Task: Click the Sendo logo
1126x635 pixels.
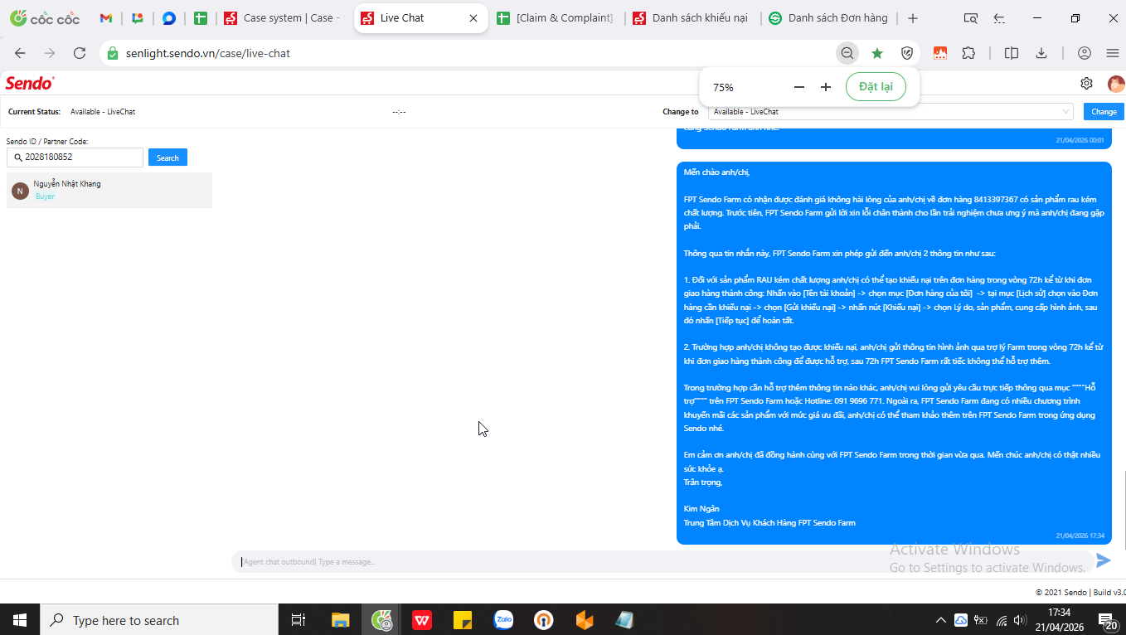Action: tap(30, 83)
